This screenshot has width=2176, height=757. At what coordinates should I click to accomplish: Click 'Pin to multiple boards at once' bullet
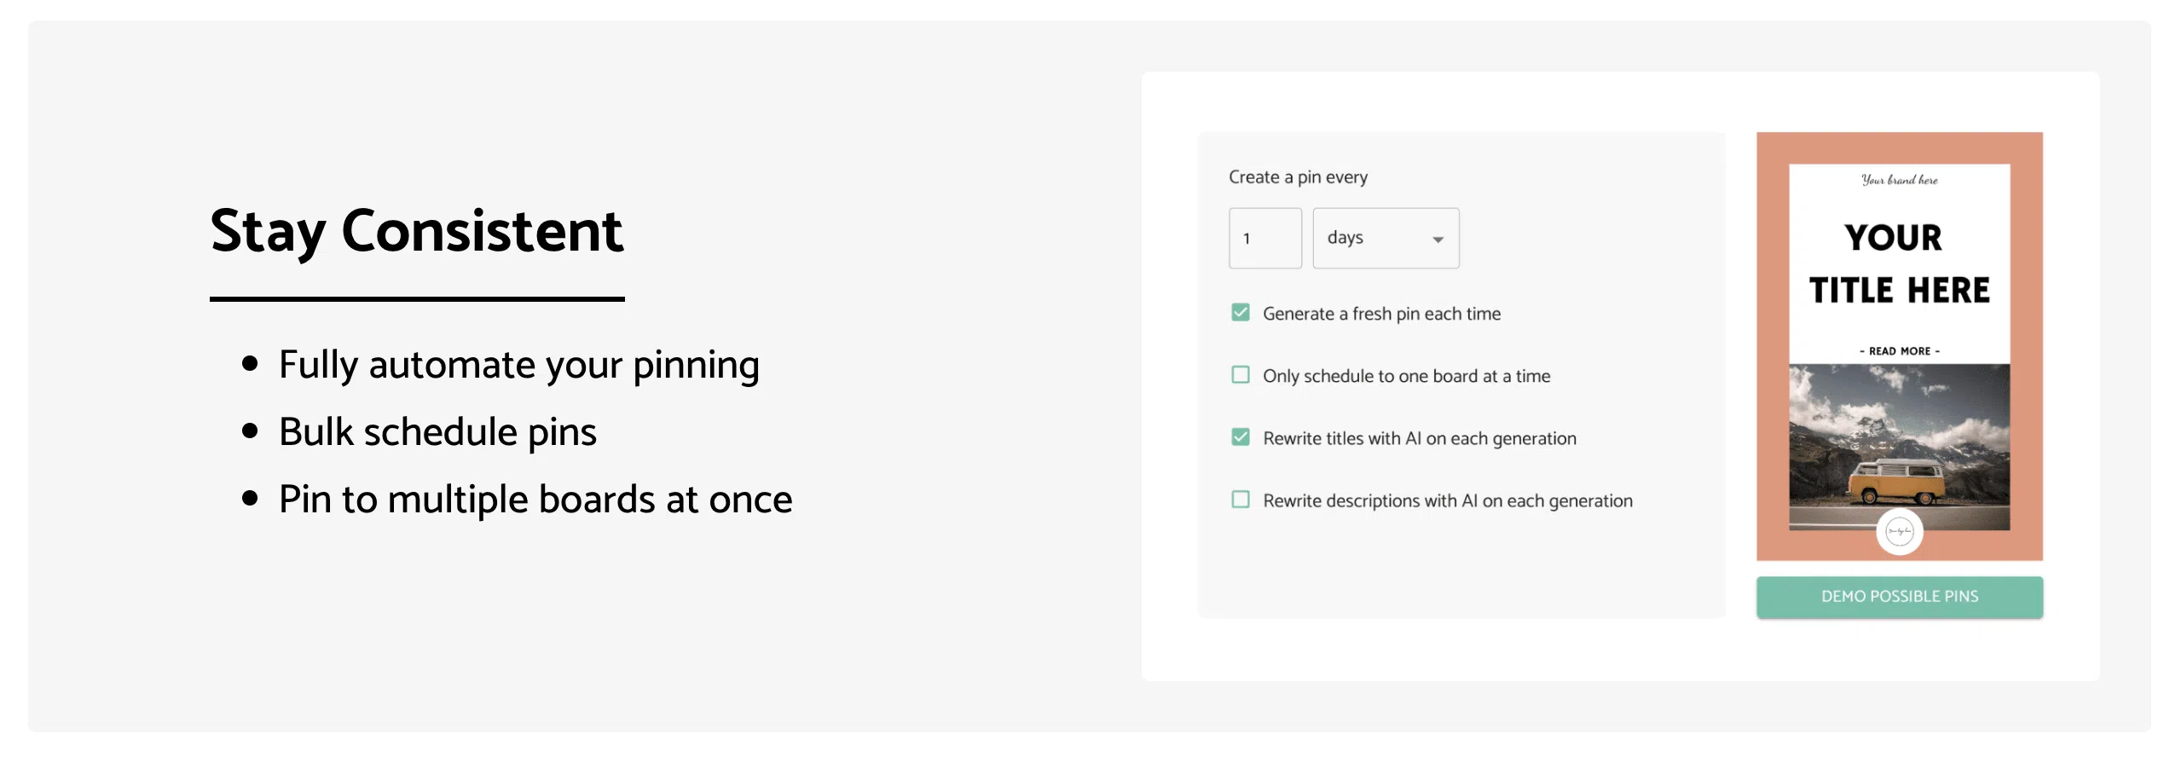coord(535,500)
